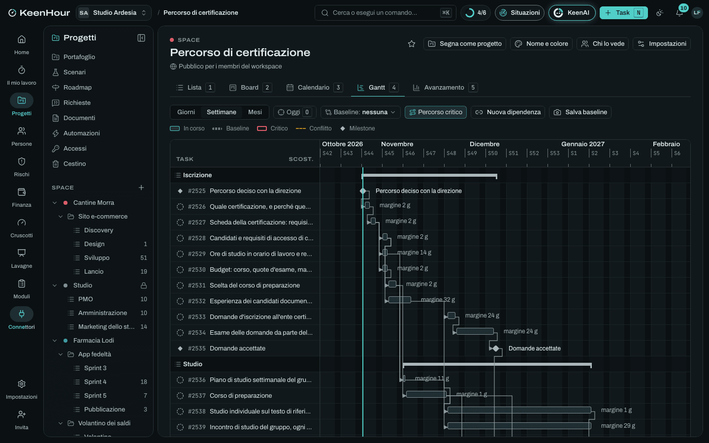This screenshot has width=709, height=443.
Task: Open Home in the left rail
Action: [22, 44]
